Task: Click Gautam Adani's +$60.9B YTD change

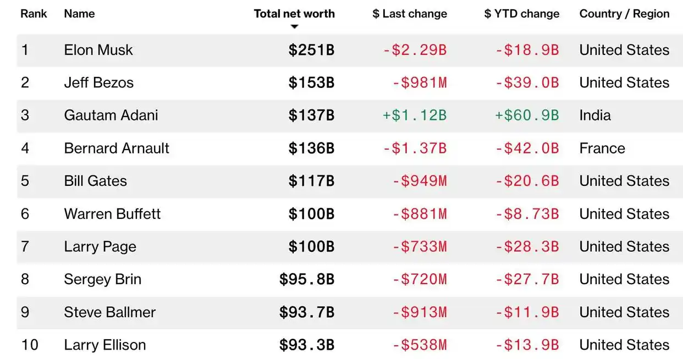Action: (527, 115)
